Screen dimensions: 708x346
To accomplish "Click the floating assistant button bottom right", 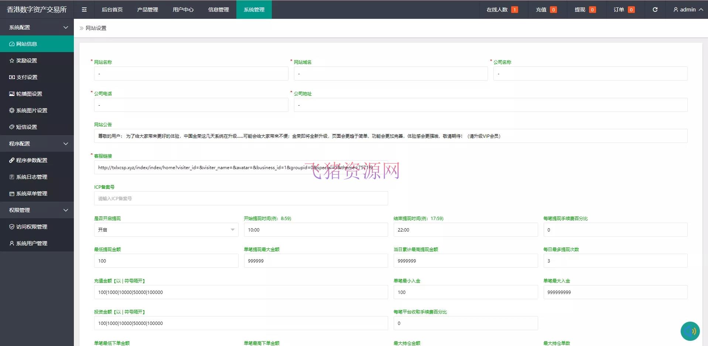I will 690,331.
